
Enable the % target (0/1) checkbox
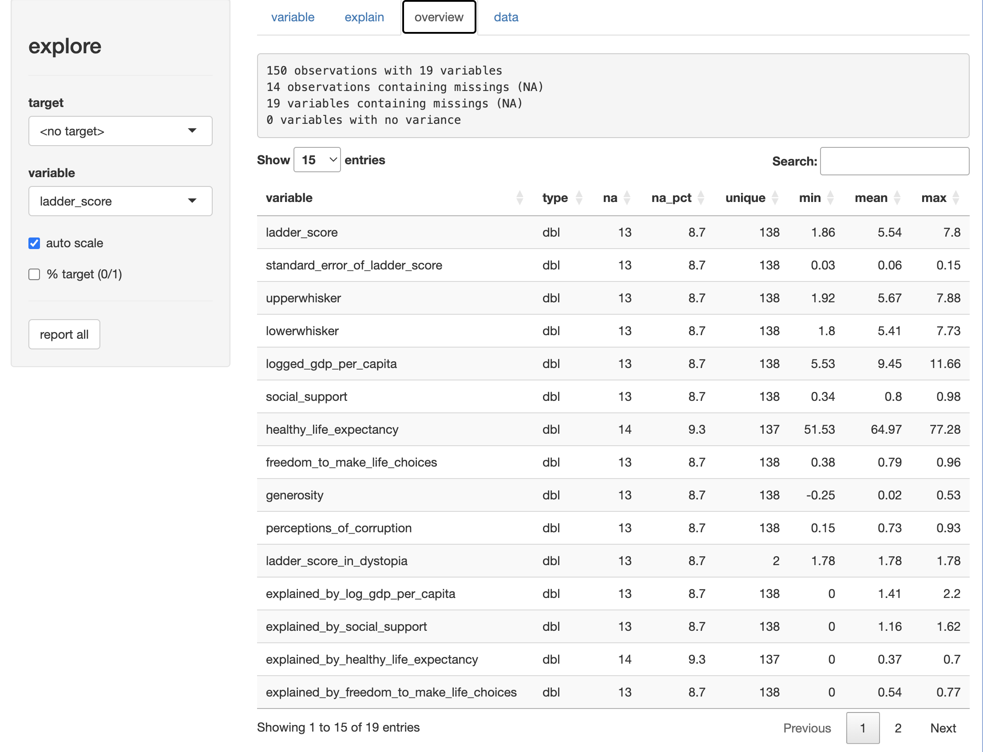point(35,273)
